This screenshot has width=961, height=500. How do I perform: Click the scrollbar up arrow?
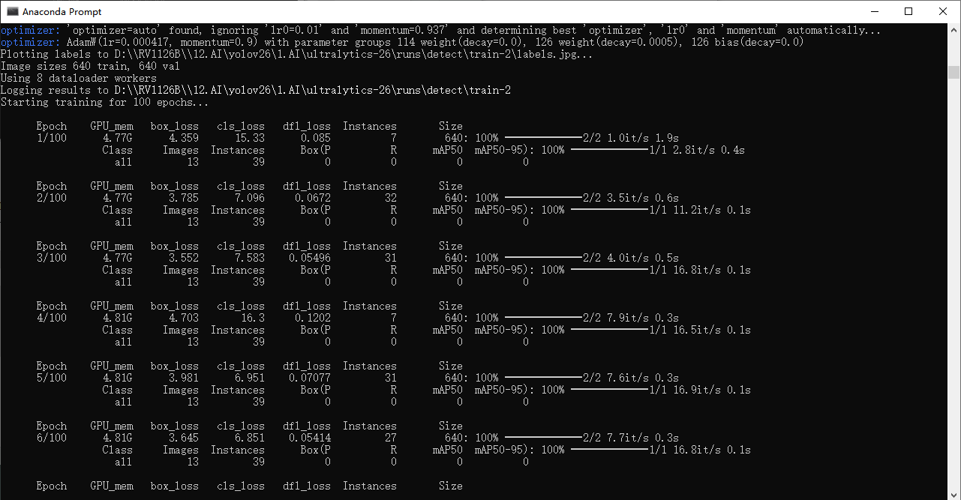(x=954, y=29)
